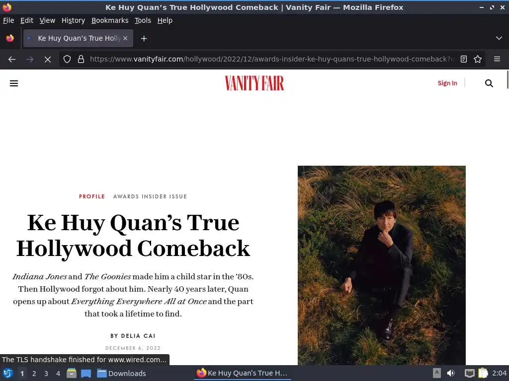Viewport: 509px width, 381px height.
Task: Click the show desktop icon in taskbar
Action: 86,373
